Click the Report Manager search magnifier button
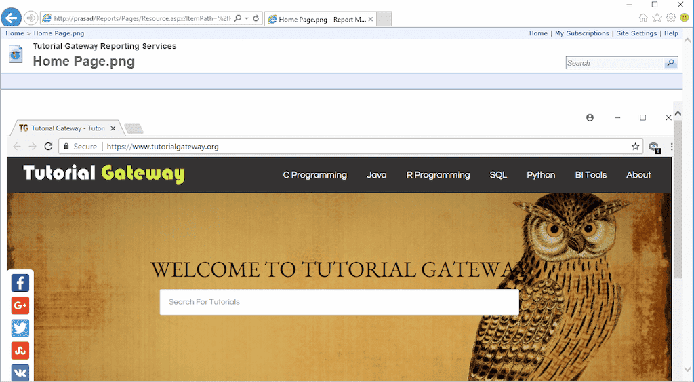This screenshot has width=694, height=382. point(670,63)
